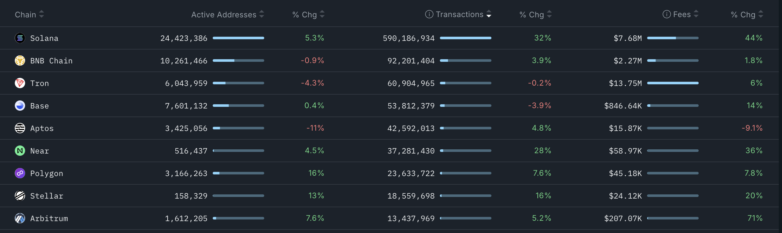The width and height of the screenshot is (782, 233).
Task: Select the value 13,437,969
Action: click(411, 219)
